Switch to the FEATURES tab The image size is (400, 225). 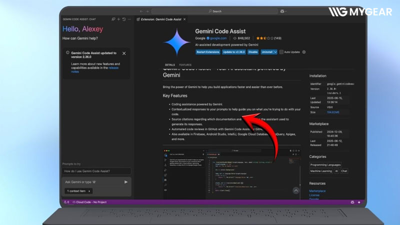pyautogui.click(x=185, y=65)
